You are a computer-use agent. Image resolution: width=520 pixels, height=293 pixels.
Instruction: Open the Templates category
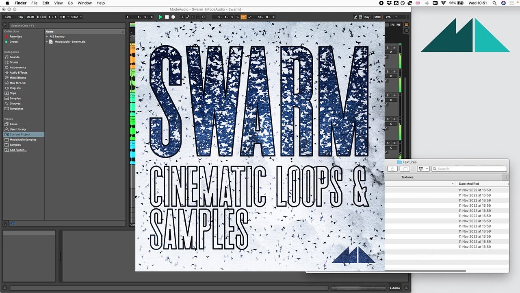pos(16,109)
